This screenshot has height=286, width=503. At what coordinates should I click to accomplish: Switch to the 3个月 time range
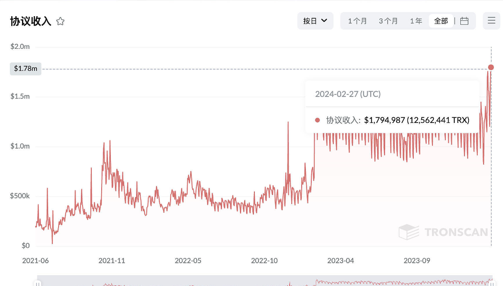388,21
